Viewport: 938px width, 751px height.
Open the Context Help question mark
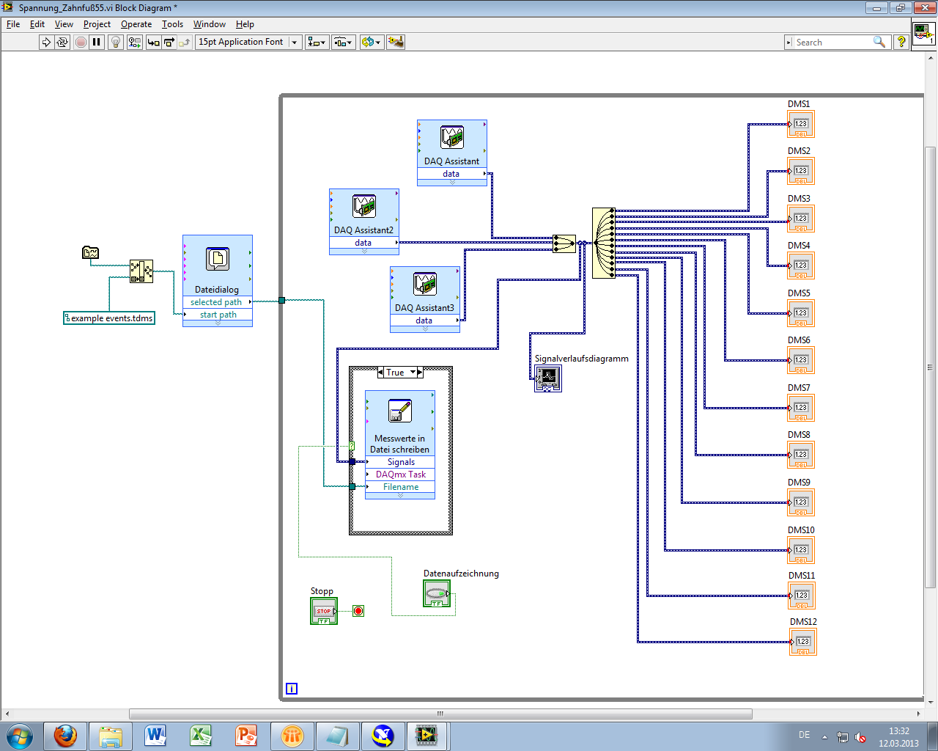tap(901, 43)
